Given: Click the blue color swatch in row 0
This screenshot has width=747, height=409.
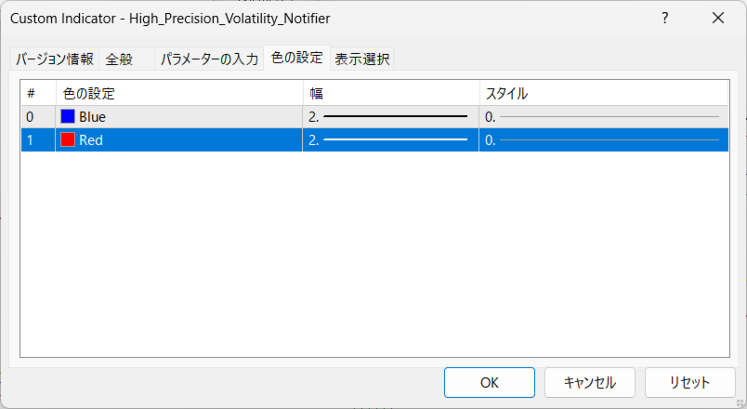Looking at the screenshot, I should click(68, 117).
